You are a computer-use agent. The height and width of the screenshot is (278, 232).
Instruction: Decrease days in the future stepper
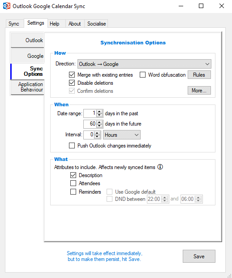99,126
